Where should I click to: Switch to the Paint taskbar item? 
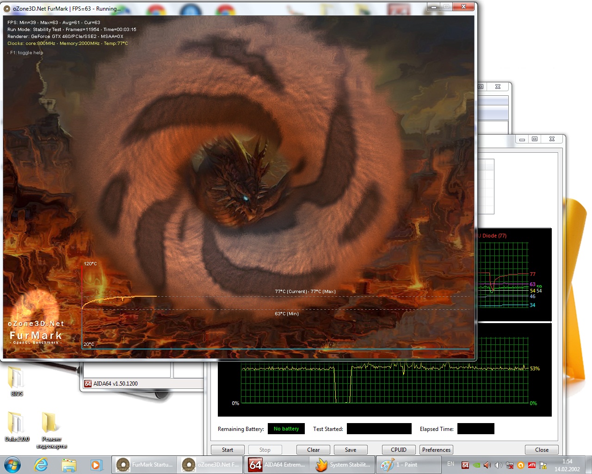pyautogui.click(x=409, y=465)
